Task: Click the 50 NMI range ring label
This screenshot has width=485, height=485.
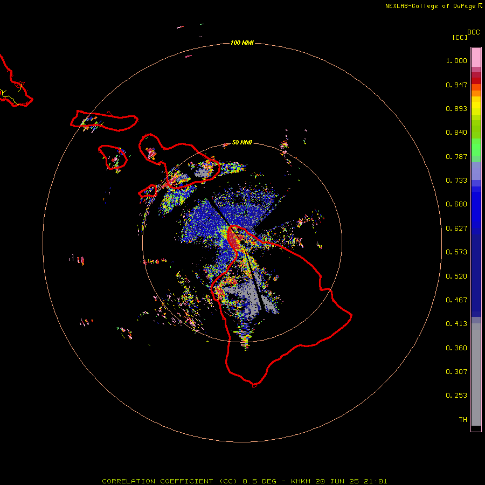Action: tap(242, 143)
